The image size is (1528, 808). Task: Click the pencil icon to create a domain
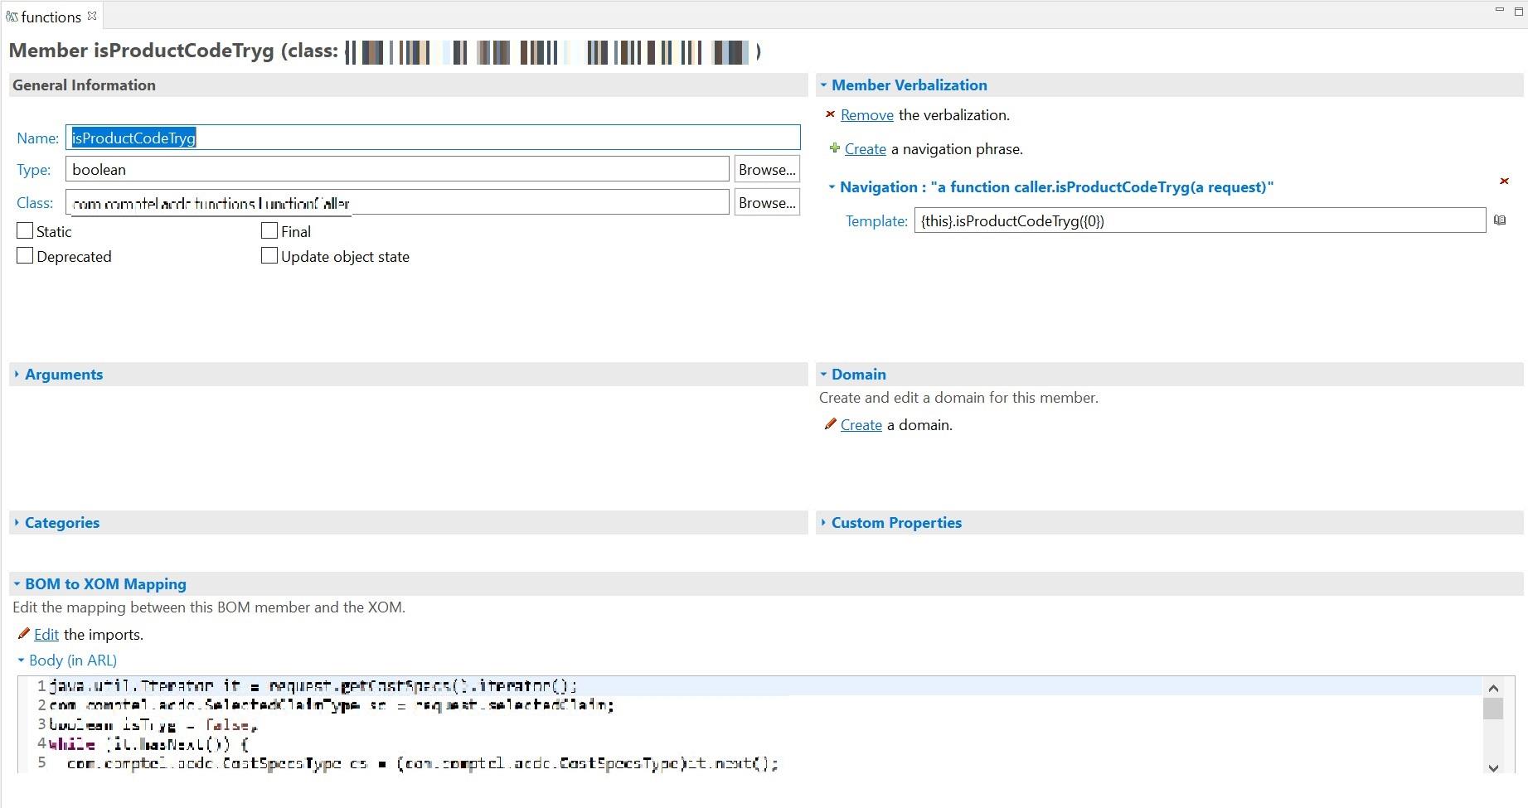point(829,424)
